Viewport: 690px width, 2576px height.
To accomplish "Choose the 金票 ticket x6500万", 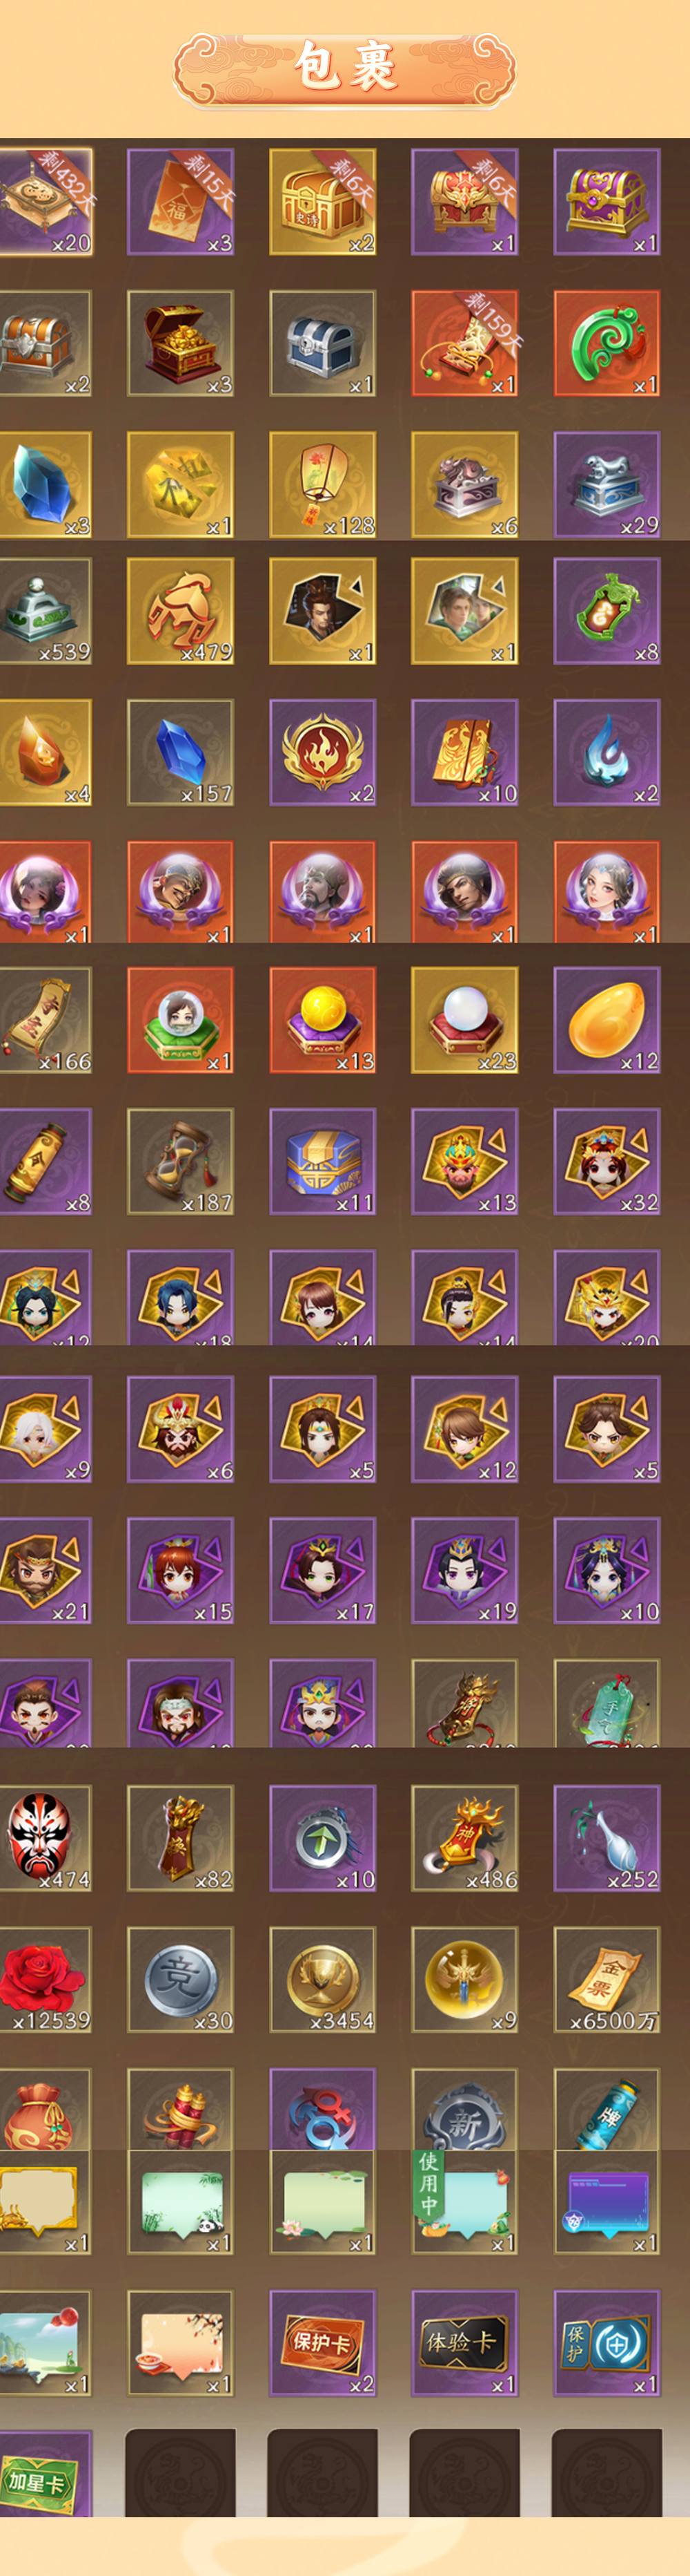I will click(x=607, y=1979).
